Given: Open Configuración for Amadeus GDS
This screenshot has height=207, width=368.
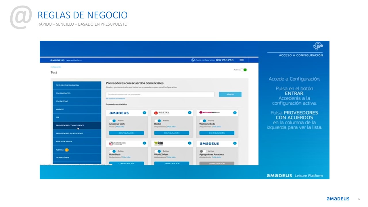Looking at the screenshot, I should pyautogui.click(x=126, y=133).
